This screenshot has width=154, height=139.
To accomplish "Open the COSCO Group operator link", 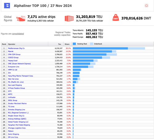I will (x=13, y=57).
